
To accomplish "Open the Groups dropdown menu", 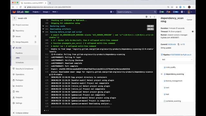I will [x=46, y=12].
